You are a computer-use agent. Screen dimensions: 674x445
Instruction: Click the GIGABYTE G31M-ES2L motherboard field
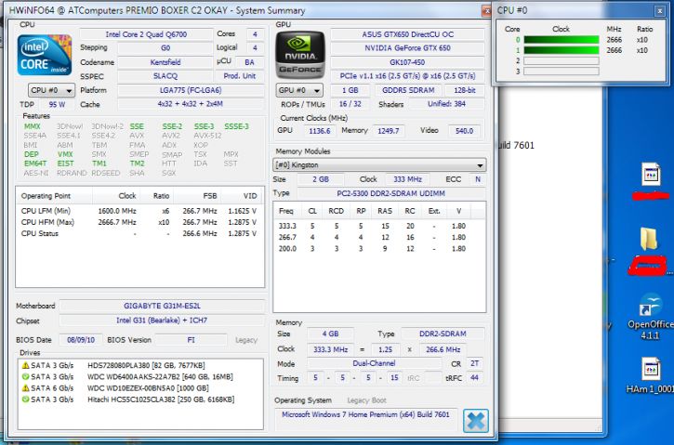(162, 306)
